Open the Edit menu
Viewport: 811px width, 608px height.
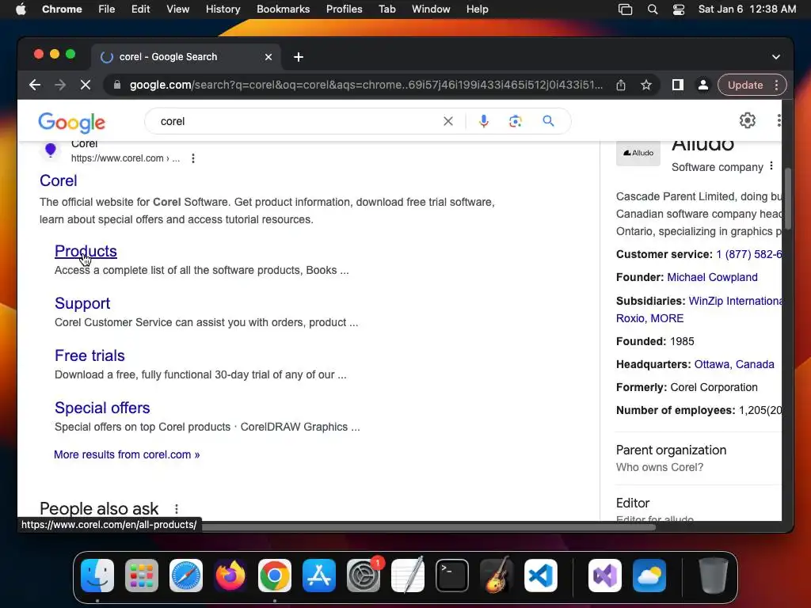point(140,9)
